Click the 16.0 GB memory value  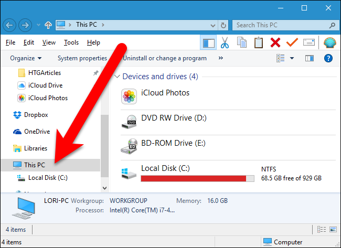[217, 201]
